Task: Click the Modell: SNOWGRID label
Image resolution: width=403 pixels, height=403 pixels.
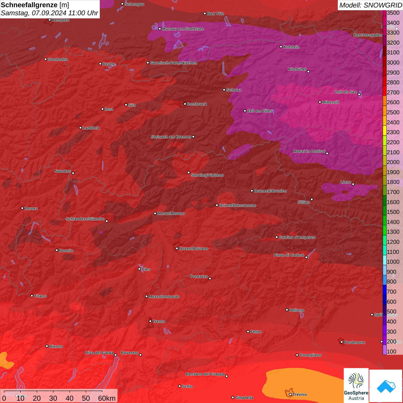Action: (x=370, y=5)
